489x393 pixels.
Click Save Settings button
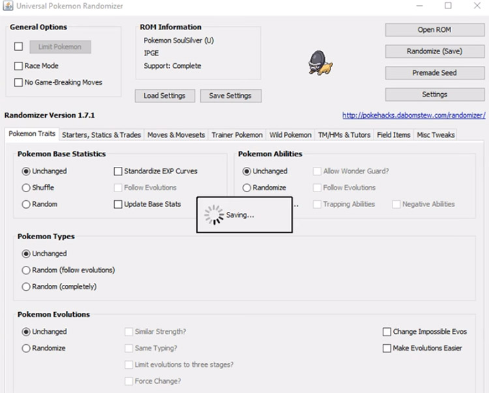(230, 96)
